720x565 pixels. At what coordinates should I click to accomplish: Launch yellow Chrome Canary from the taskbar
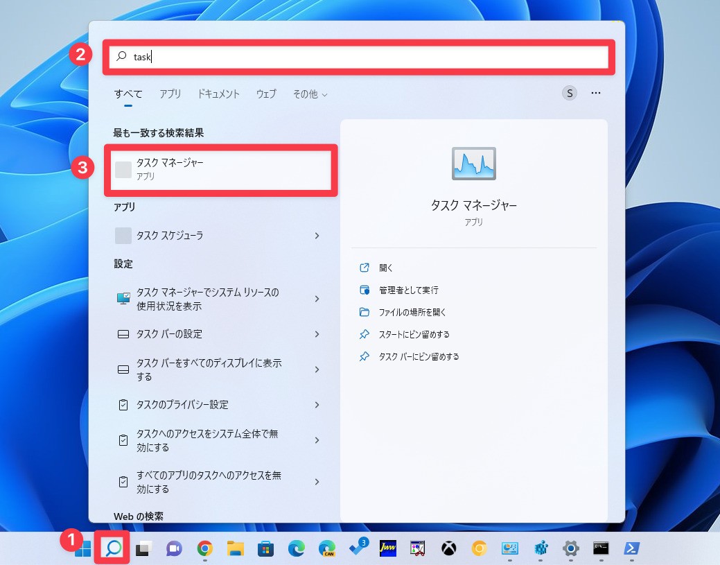click(x=479, y=548)
